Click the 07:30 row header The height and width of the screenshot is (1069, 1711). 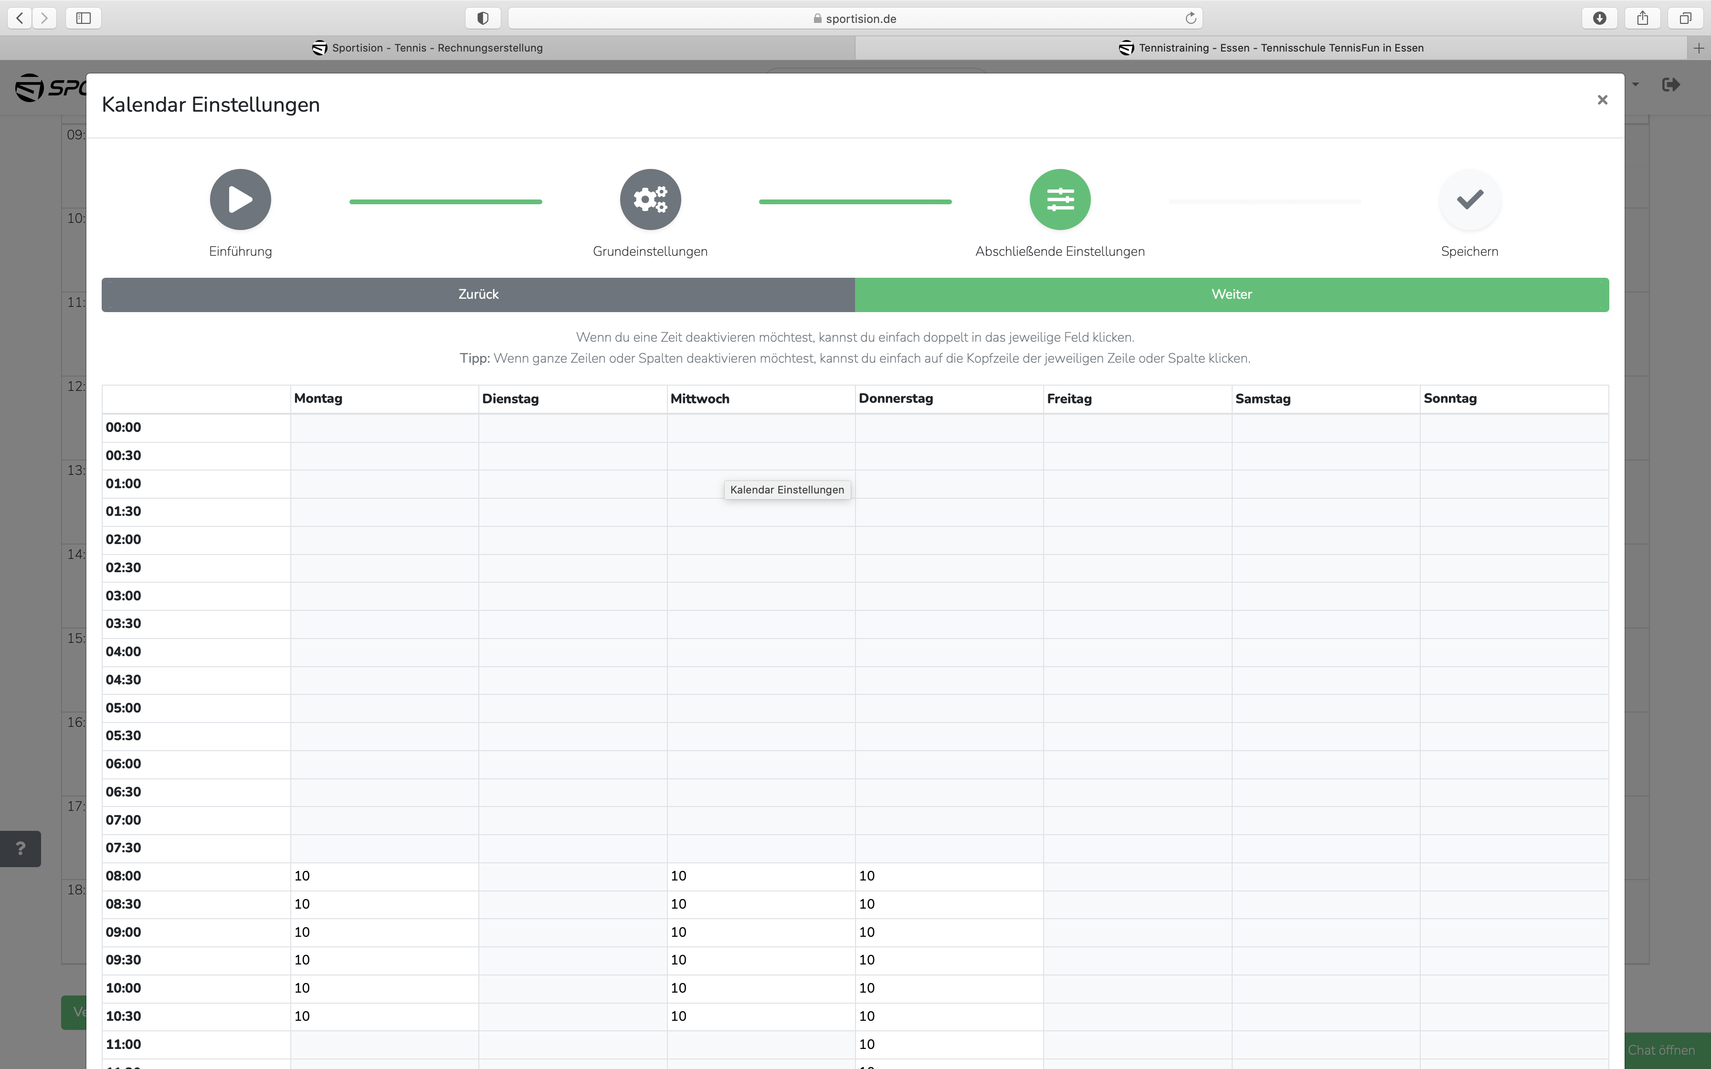point(196,849)
